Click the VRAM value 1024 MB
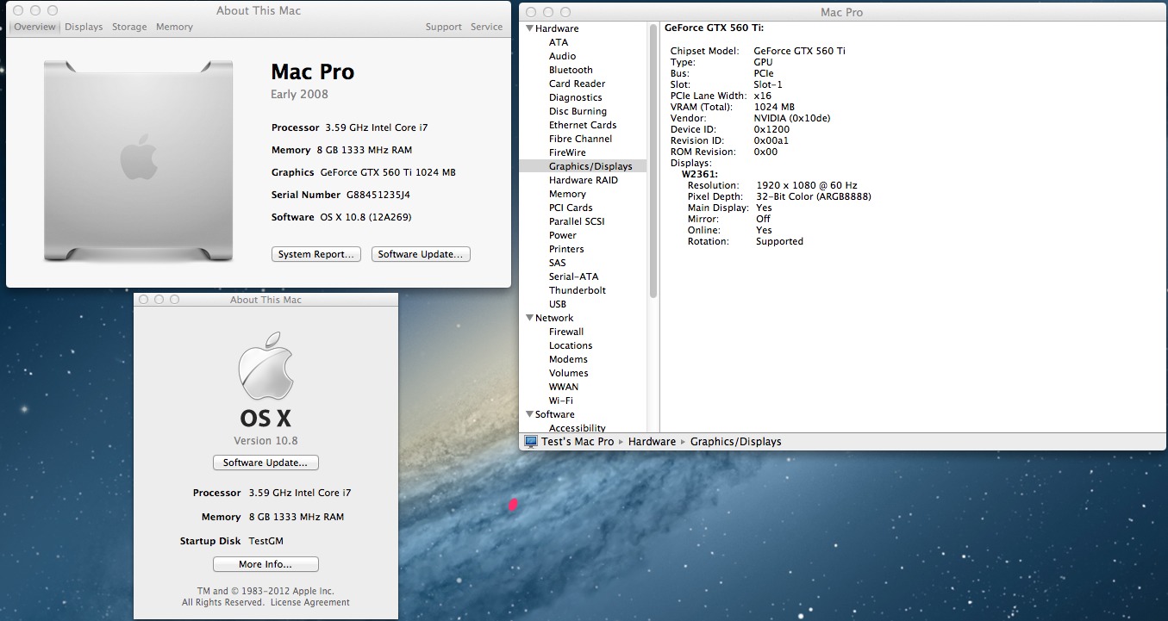1168x621 pixels. pyautogui.click(x=774, y=107)
